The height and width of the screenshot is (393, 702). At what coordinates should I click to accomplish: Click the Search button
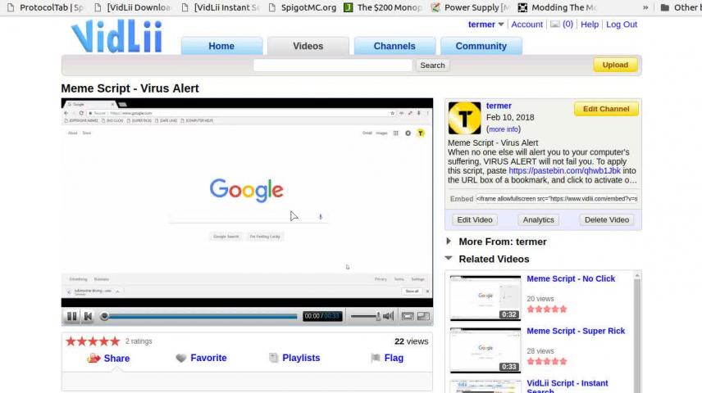tap(432, 65)
